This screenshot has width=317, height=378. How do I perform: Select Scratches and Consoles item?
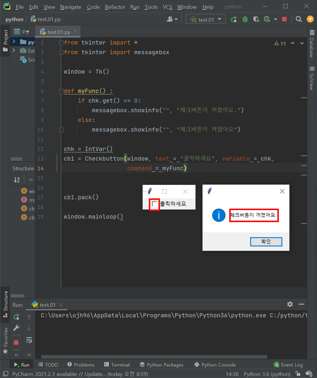pyautogui.click(x=27, y=59)
